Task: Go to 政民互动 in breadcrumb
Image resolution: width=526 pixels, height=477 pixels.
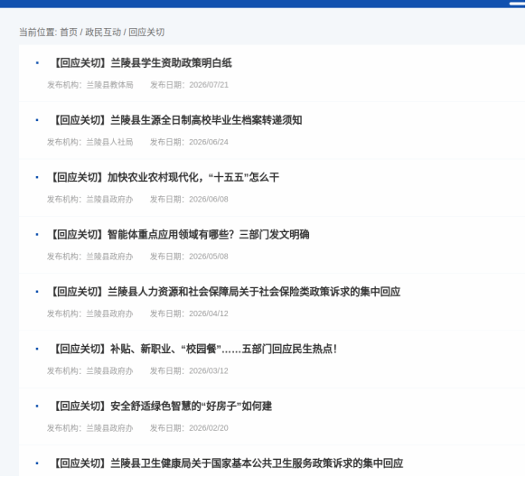Action: pos(103,33)
